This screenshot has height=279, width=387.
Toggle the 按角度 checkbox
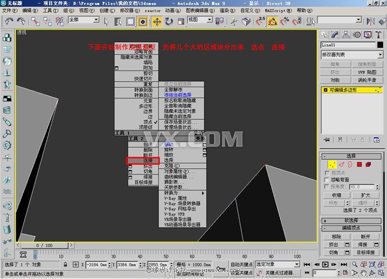[327, 187]
